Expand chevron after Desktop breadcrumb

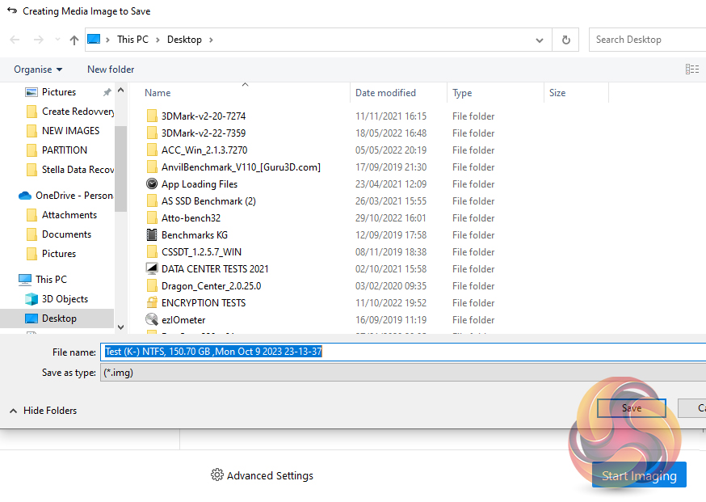pyautogui.click(x=211, y=40)
